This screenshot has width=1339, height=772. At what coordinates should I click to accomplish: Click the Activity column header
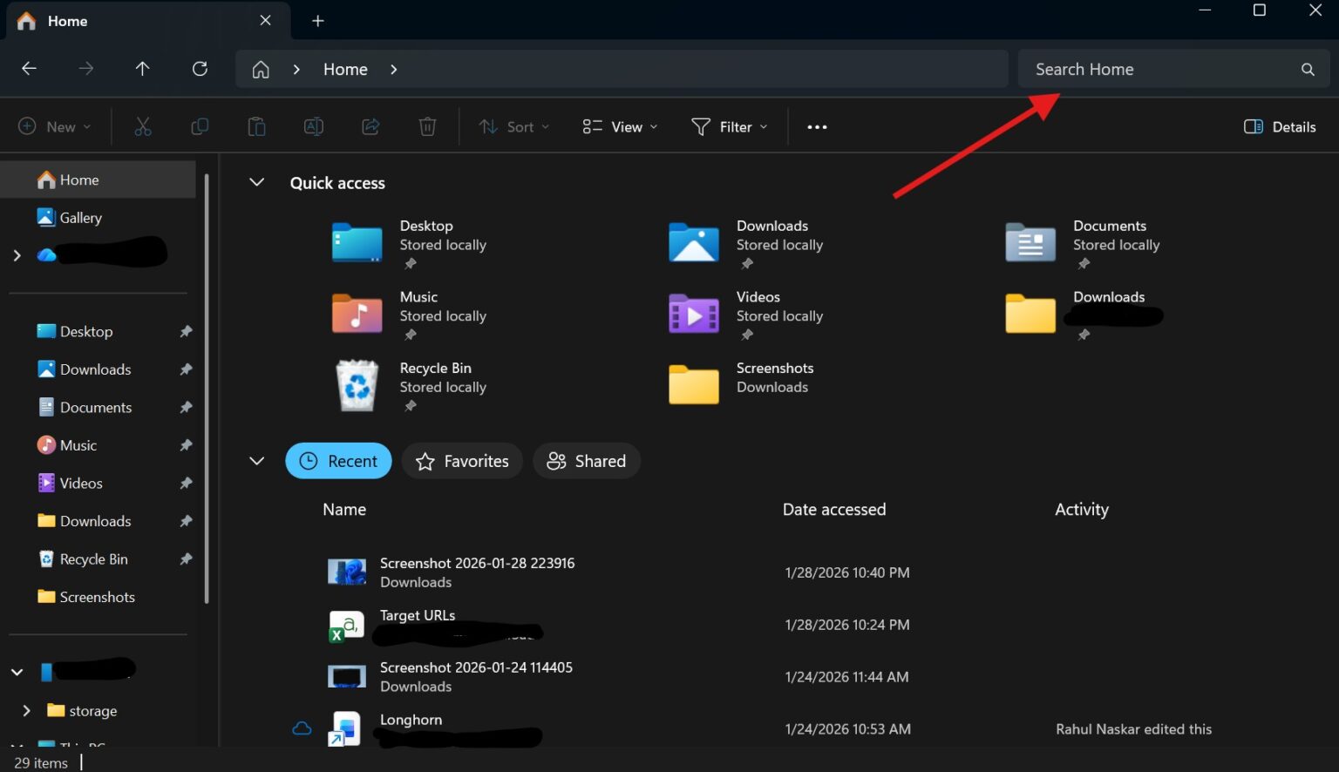tap(1082, 510)
